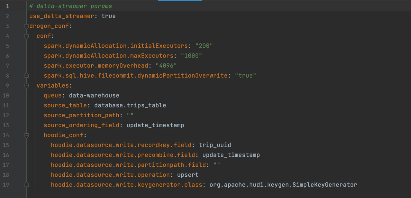Click fold end marker beside dynamicPartitionOverwrite line
The height and width of the screenshot is (198, 411).
click(27, 75)
